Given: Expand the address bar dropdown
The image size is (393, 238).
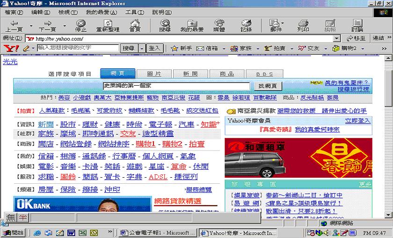Looking at the screenshot, I should click(337, 39).
